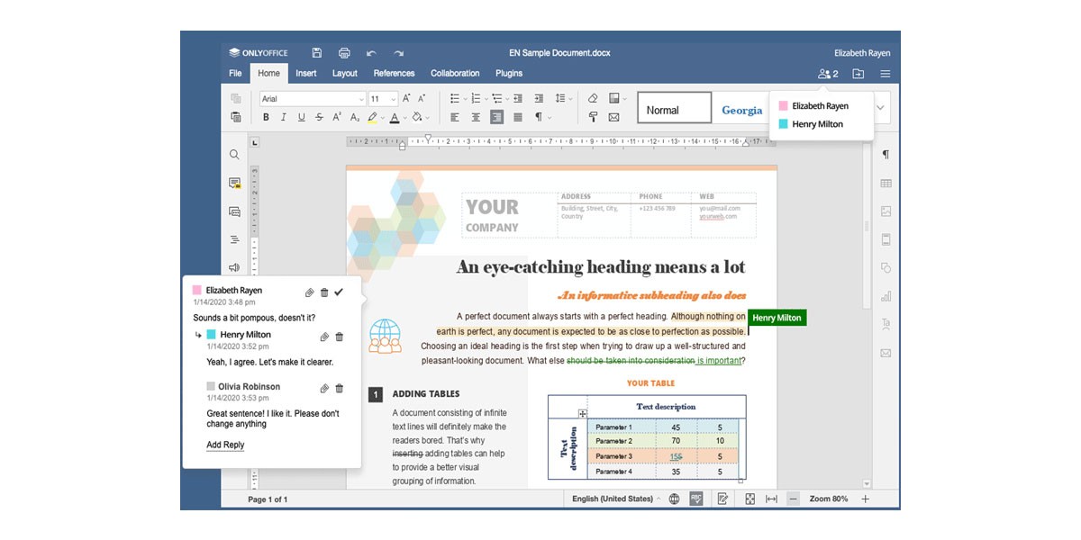Image resolution: width=1081 pixels, height=540 pixels.
Task: Open the Search tool in left sidebar
Action: click(234, 155)
